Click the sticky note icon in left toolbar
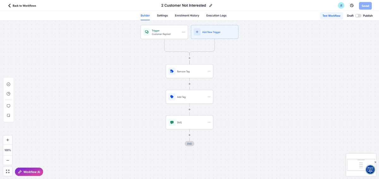 tap(9, 115)
